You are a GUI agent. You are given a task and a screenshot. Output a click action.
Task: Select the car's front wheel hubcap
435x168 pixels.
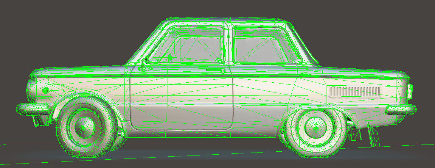(x=85, y=127)
